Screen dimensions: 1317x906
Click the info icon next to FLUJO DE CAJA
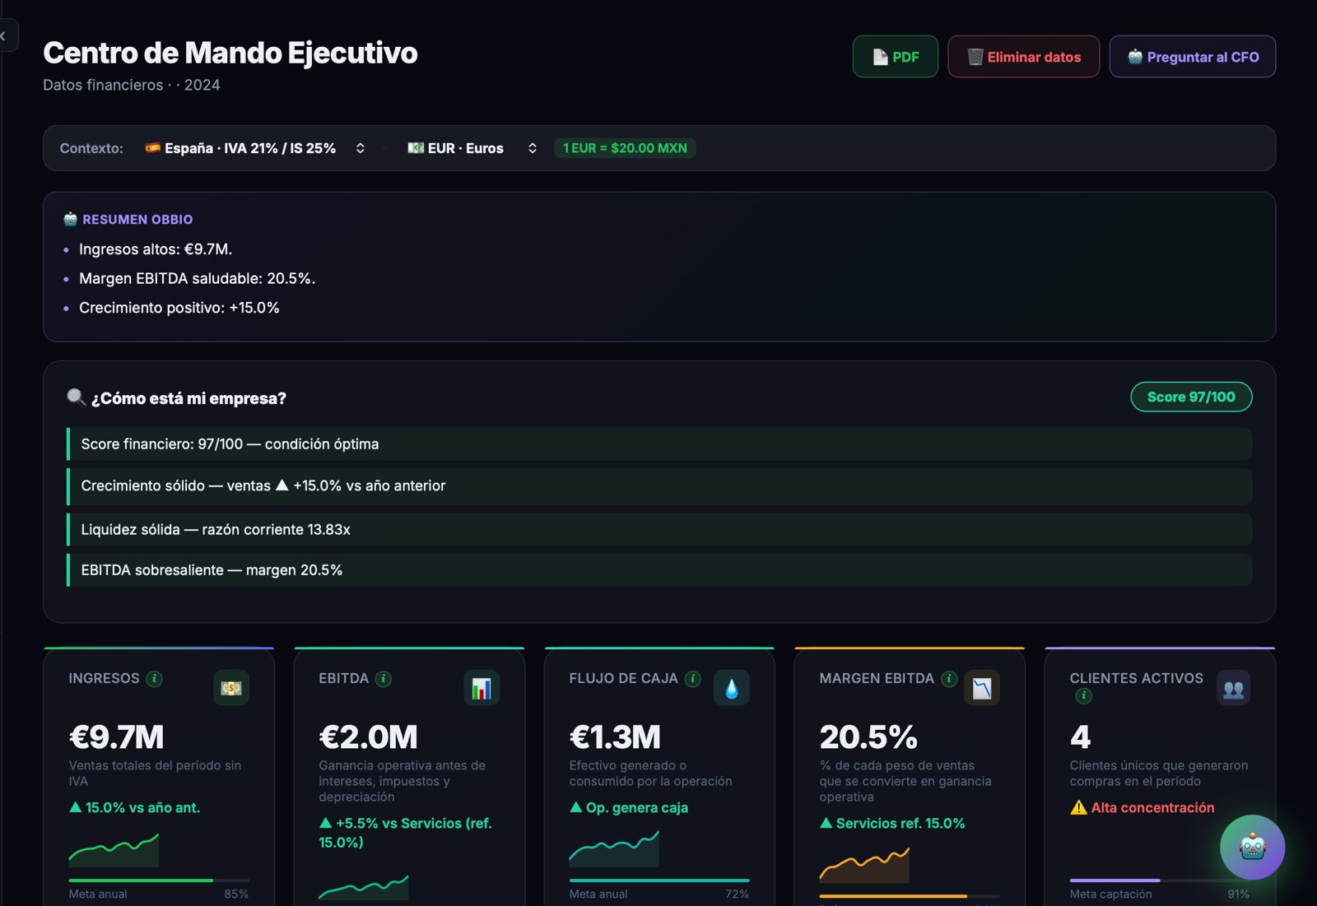point(693,679)
